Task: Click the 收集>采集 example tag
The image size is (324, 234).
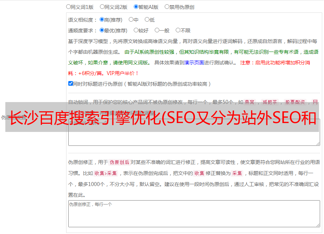Action: (x=106, y=173)
